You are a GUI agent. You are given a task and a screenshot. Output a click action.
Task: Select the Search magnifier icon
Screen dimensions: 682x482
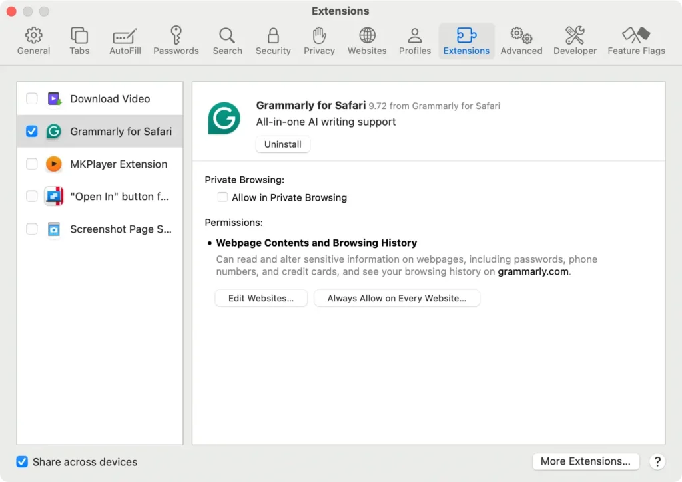pyautogui.click(x=227, y=39)
